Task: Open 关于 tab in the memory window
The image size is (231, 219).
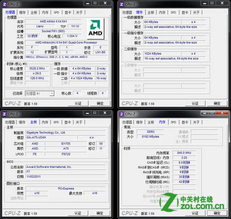Action: click(x=196, y=122)
